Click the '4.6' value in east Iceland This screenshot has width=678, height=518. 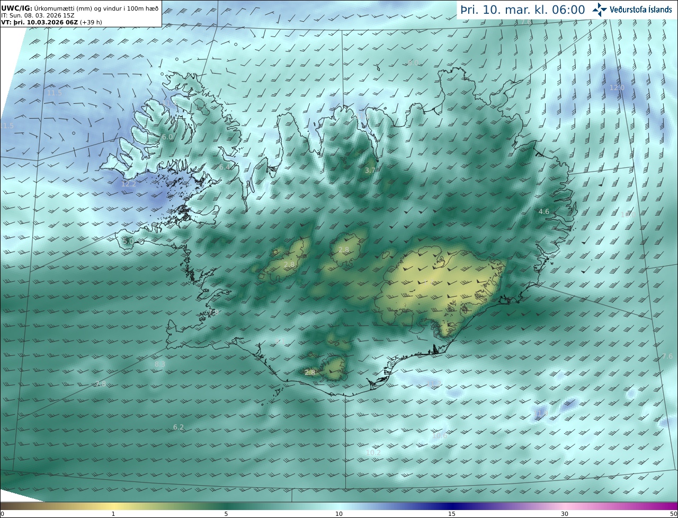(544, 211)
